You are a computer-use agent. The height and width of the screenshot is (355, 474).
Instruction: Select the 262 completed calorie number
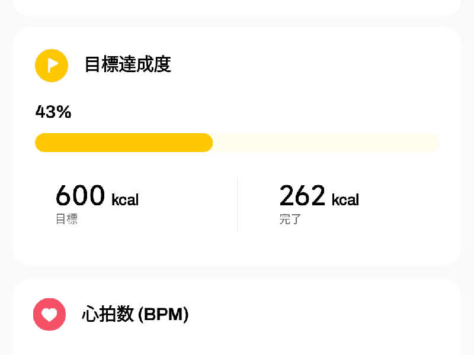coord(302,196)
